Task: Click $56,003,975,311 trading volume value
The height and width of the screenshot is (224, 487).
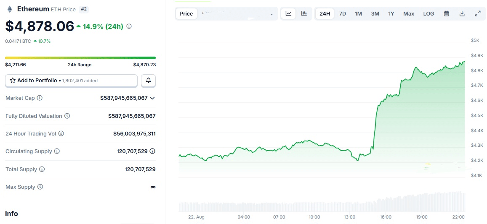Action: [135, 134]
